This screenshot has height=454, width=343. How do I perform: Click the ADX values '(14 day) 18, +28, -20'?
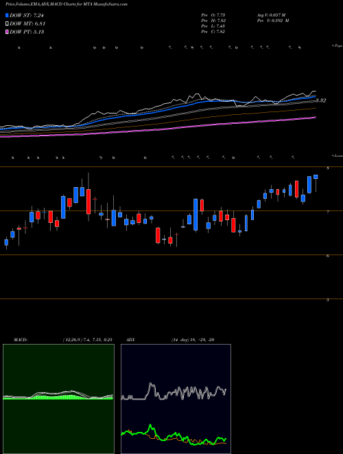[193, 340]
